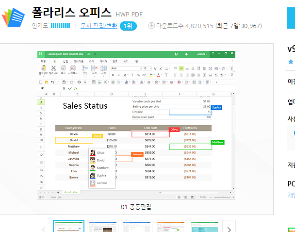This screenshot has width=295, height=232.
Task: Click the Open folder icon in quick toolbar
Action: pyautogui.click(x=47, y=82)
